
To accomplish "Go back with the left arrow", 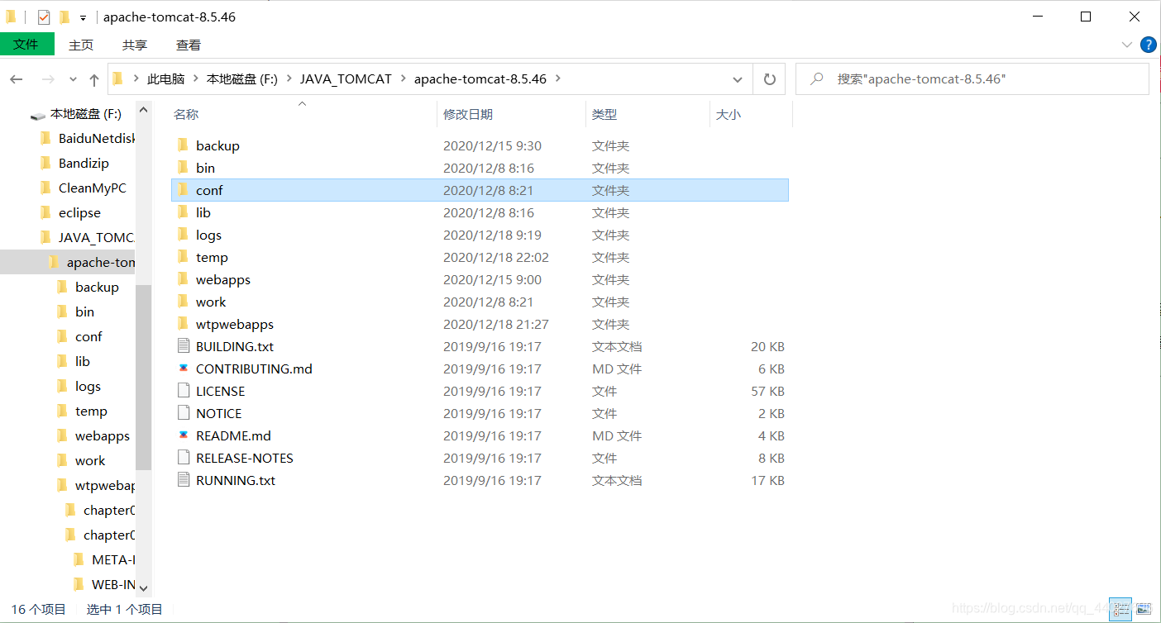I will 17,79.
